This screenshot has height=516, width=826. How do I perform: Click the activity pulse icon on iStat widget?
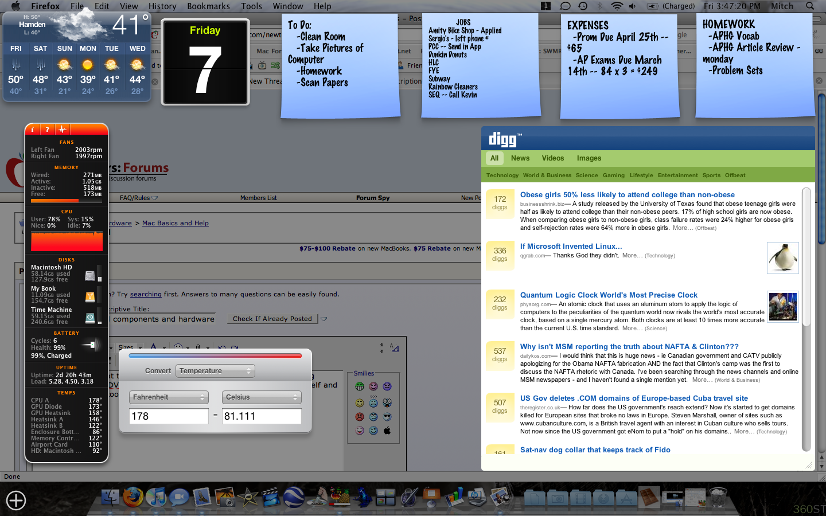click(63, 130)
